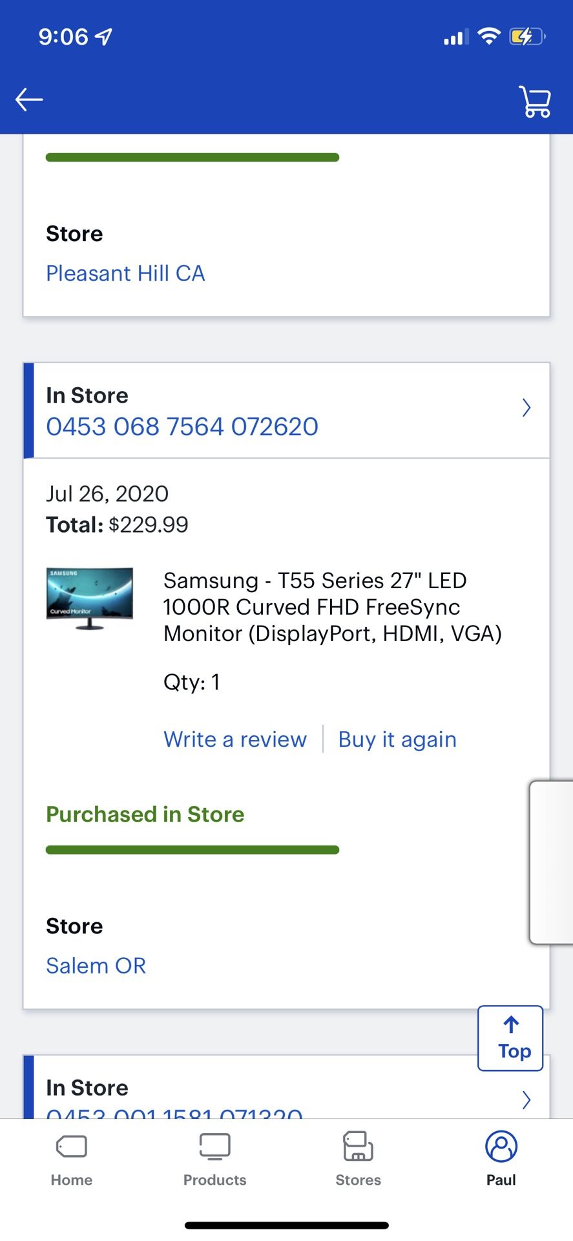Tap the Samsung T55 monitor title

(332, 607)
